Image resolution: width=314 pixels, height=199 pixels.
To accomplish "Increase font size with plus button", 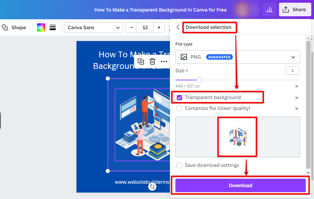I will (159, 27).
